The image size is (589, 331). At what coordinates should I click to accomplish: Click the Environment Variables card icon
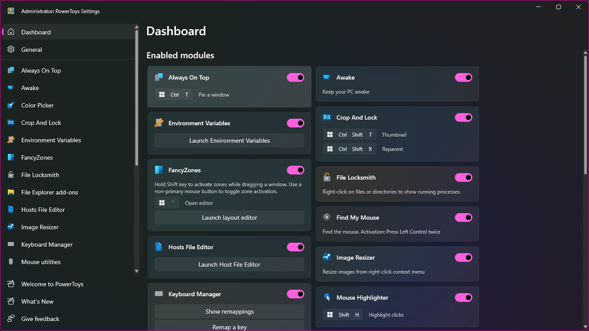[x=159, y=123]
